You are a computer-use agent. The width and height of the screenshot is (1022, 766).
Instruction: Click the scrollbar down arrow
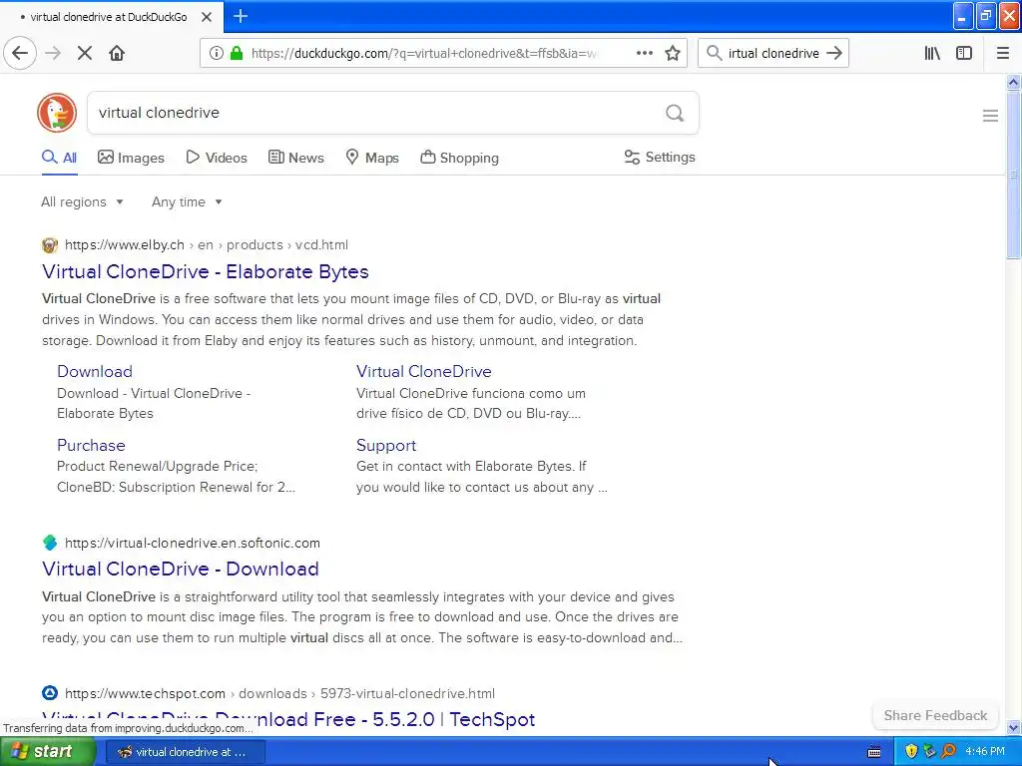1013,727
